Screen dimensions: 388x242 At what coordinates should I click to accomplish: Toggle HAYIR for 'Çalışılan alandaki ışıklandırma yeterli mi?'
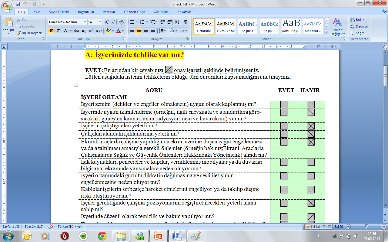tap(311, 134)
